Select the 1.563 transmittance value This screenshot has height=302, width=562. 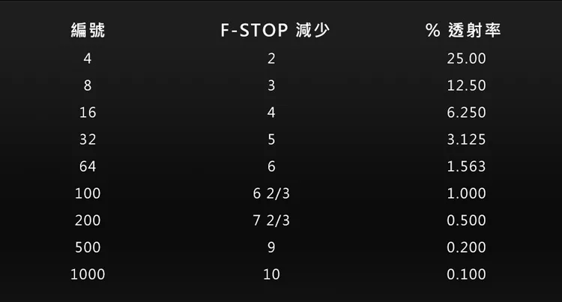point(466,167)
